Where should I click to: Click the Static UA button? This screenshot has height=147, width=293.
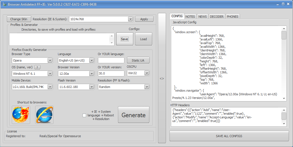(138, 60)
